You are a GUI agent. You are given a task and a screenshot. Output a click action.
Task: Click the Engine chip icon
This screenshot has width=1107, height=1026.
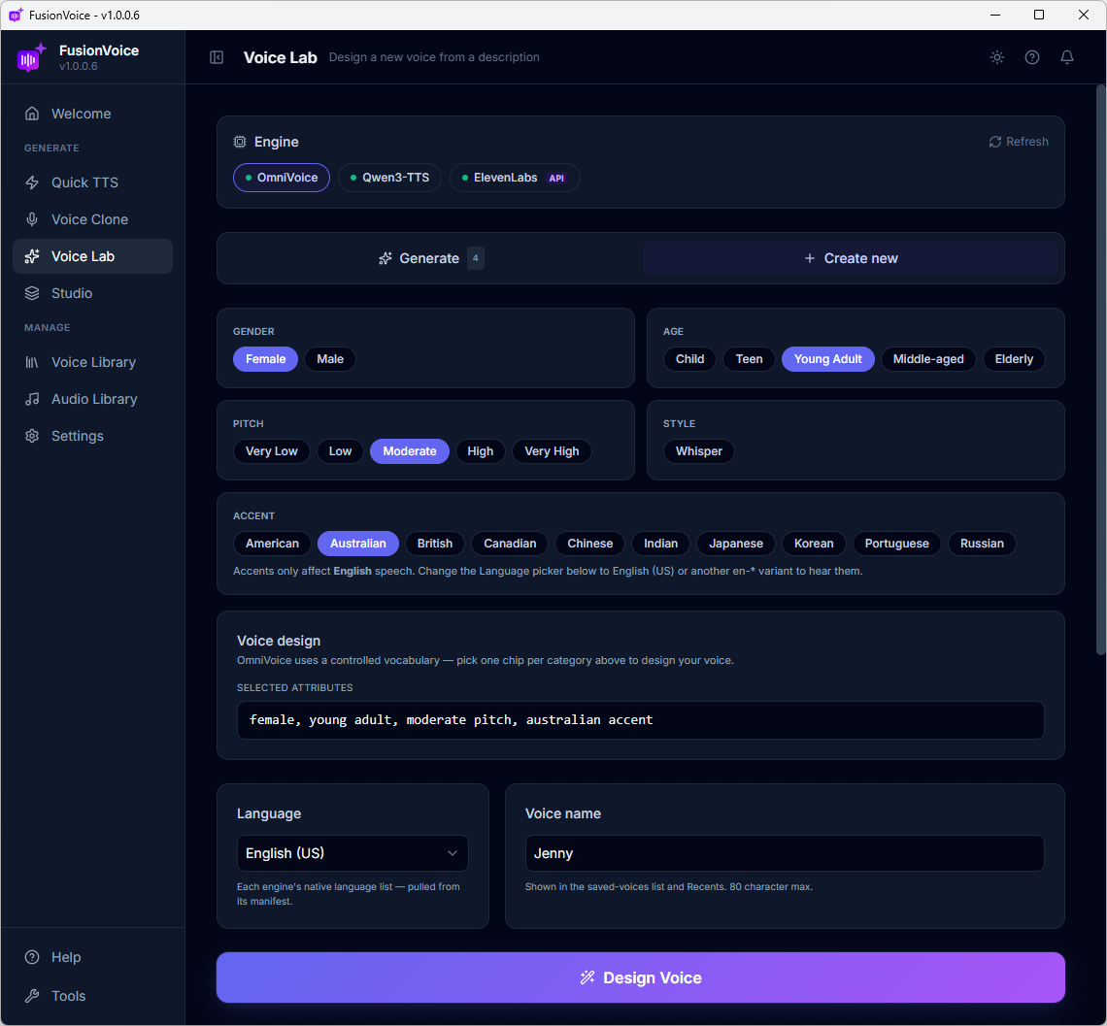click(x=240, y=142)
